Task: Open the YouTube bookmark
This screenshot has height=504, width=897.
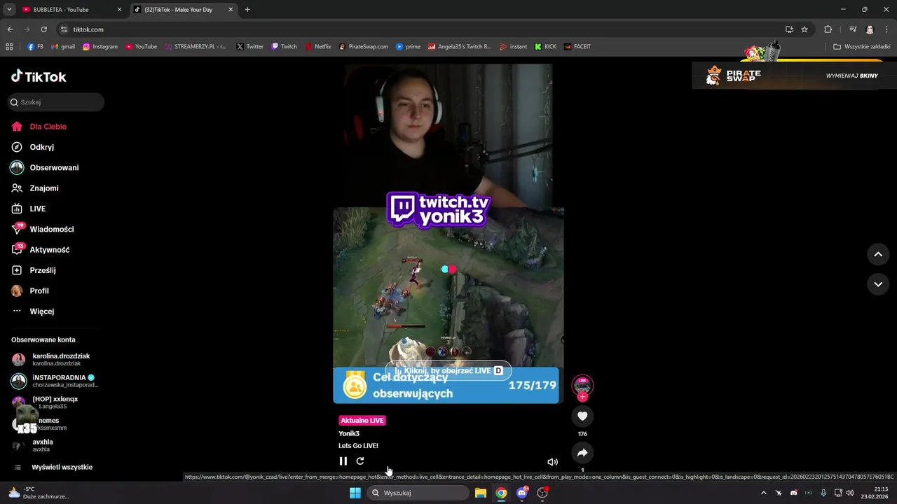Action: pyautogui.click(x=142, y=47)
